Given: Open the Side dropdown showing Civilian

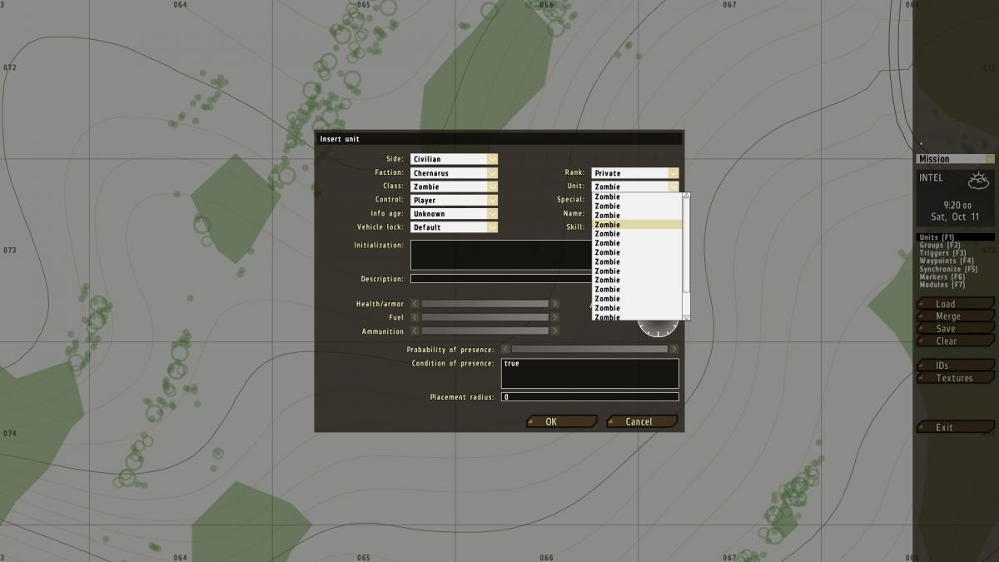Looking at the screenshot, I should pyautogui.click(x=454, y=159).
